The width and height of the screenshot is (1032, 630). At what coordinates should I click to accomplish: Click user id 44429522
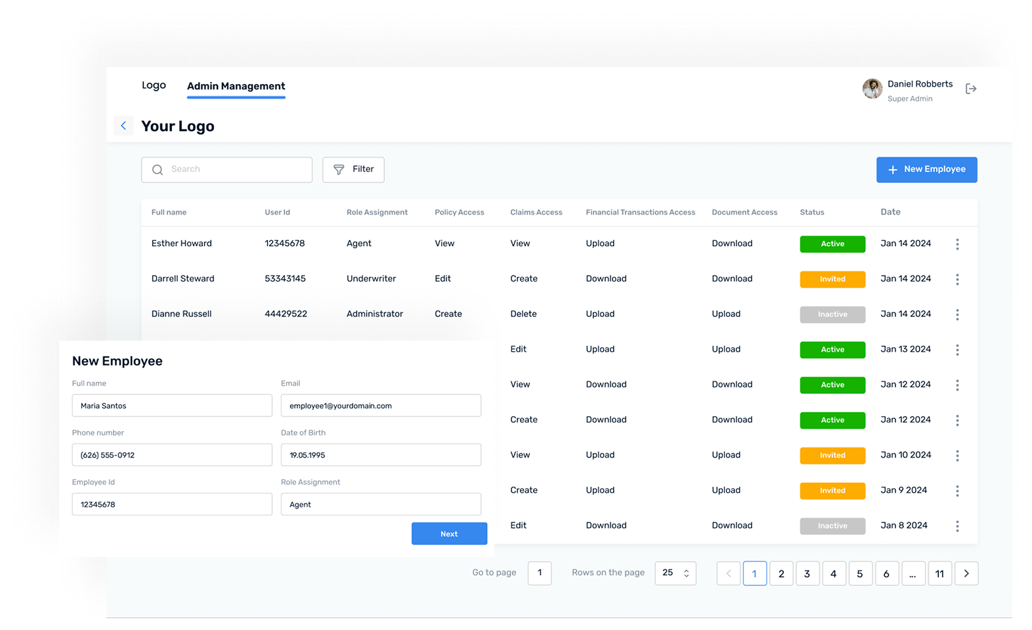286,314
